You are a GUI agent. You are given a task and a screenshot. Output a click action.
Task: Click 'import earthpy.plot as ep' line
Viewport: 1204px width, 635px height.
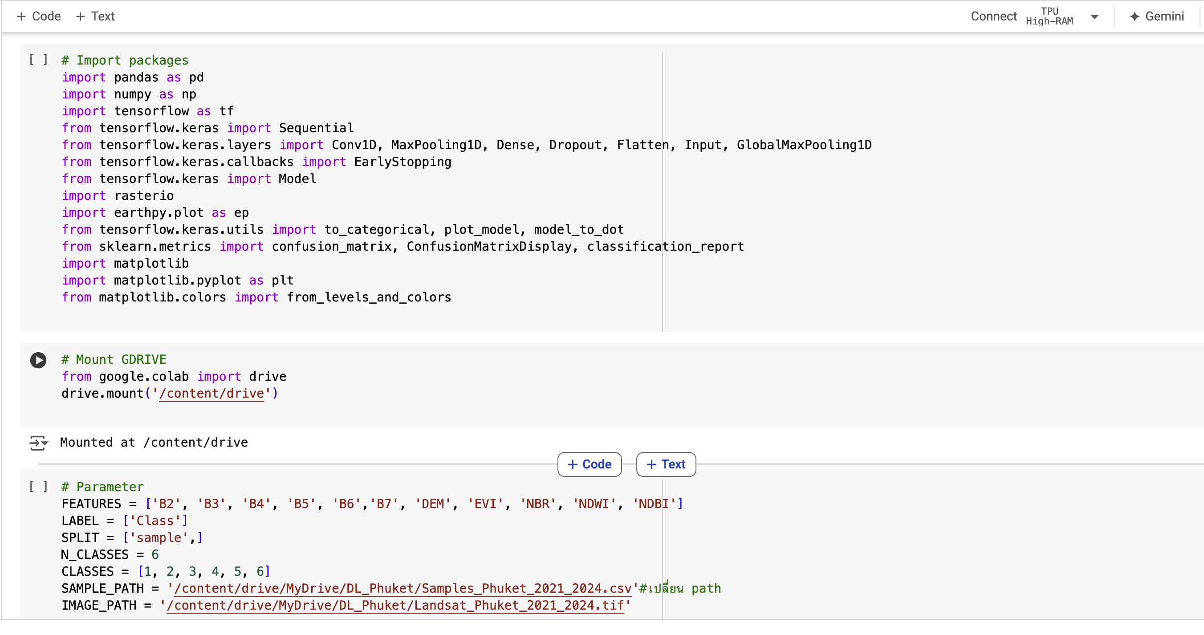[155, 212]
